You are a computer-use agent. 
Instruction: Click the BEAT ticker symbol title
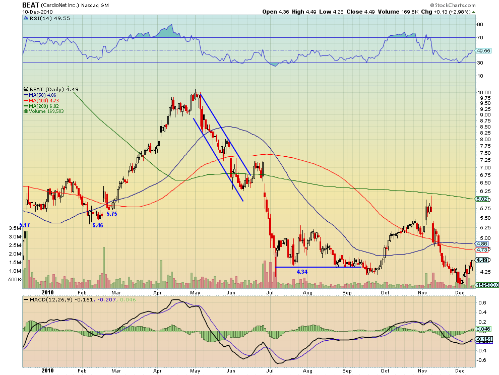[31, 5]
